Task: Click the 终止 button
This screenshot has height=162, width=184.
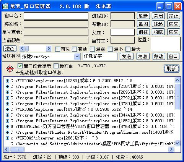Action: click(x=173, y=16)
